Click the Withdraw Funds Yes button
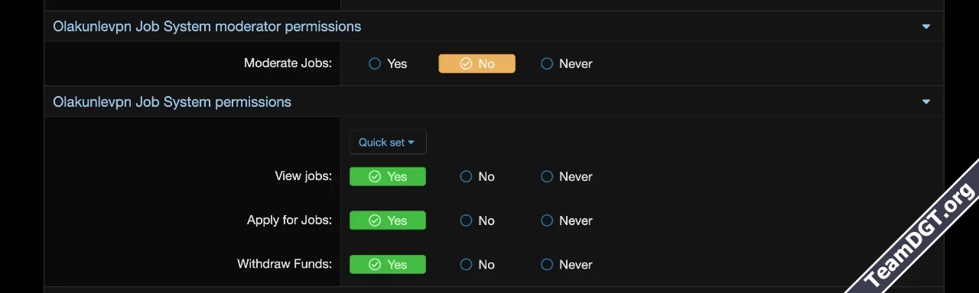Screen dimensions: 979x293 point(388,265)
